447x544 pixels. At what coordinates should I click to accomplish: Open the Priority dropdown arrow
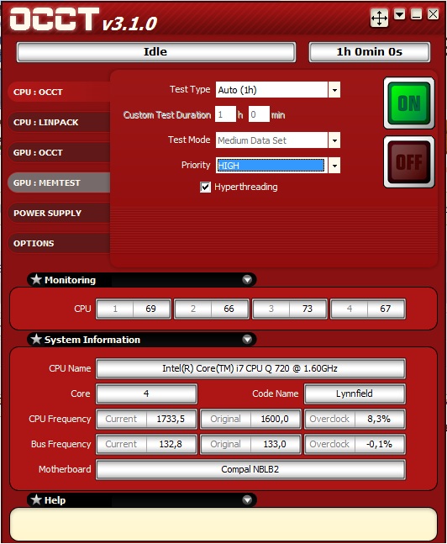(334, 166)
